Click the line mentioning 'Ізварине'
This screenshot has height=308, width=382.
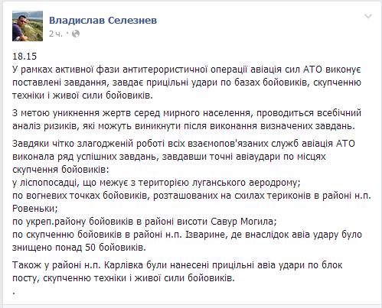coord(187,235)
